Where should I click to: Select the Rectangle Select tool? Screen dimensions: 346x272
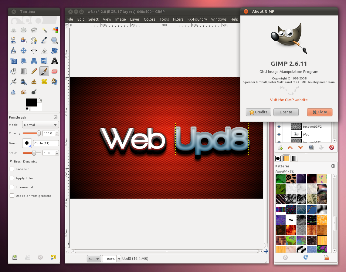click(x=13, y=30)
